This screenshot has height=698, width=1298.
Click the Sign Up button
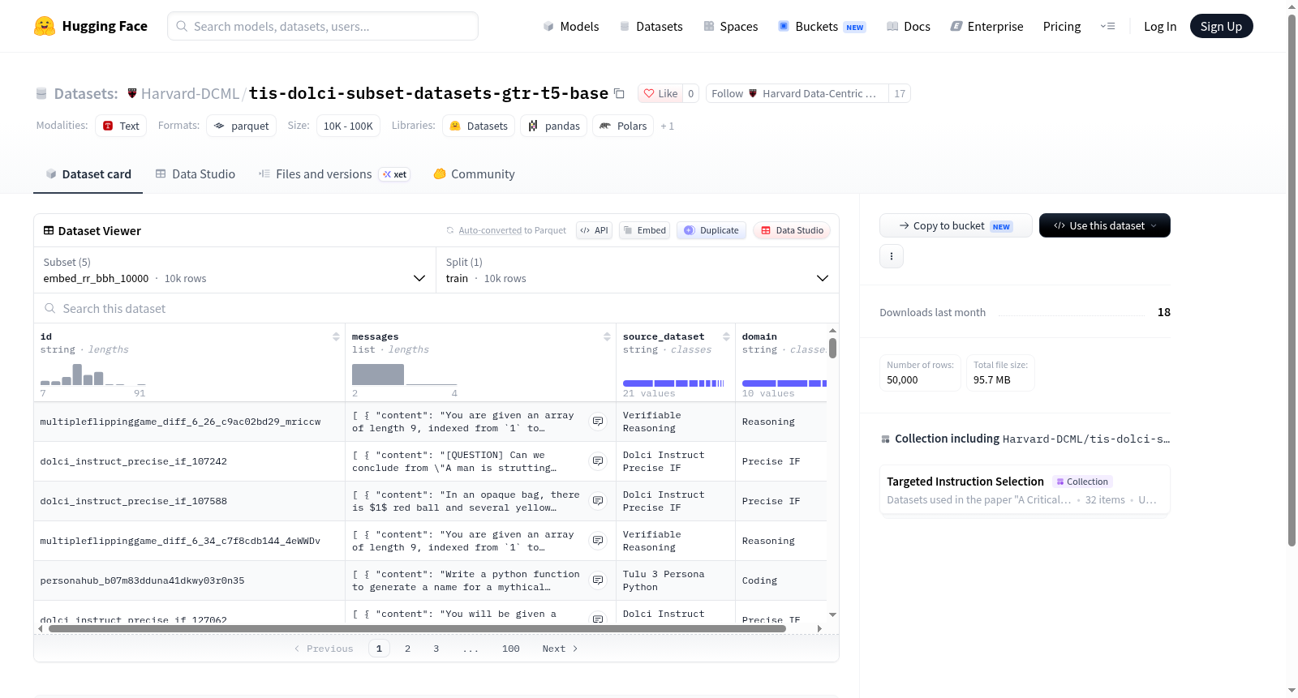coord(1221,26)
